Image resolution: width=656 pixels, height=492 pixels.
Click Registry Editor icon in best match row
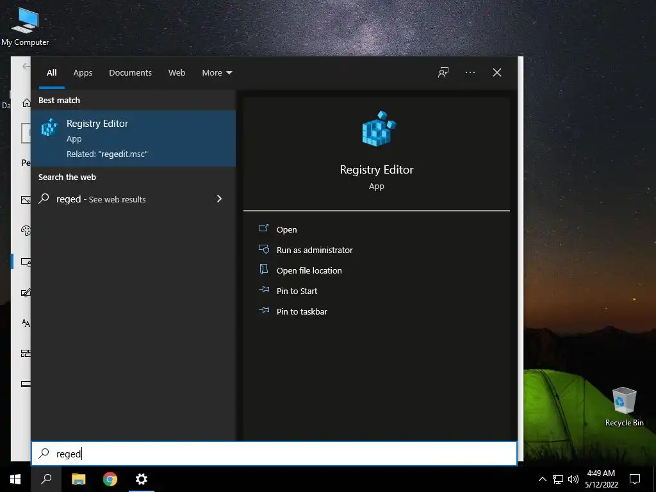(x=49, y=127)
